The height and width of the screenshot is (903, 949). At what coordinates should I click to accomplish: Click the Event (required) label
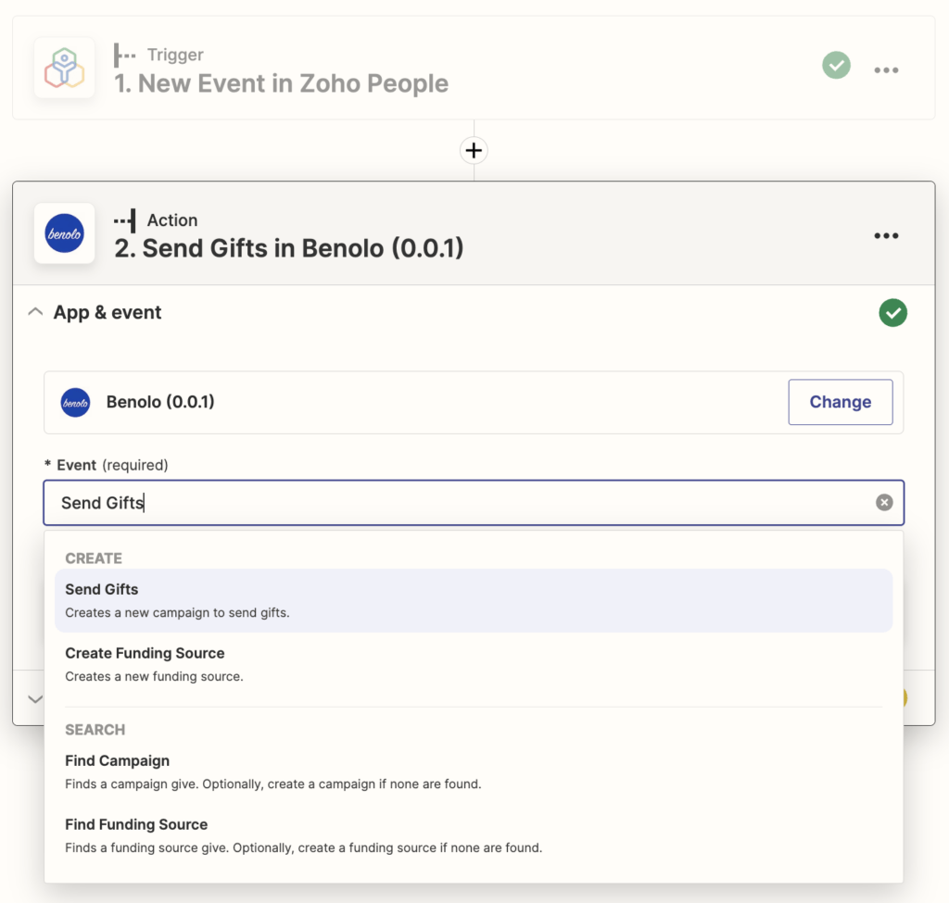(x=107, y=465)
